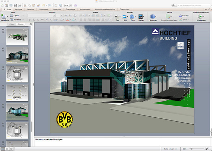Open the template gallery icon
This screenshot has width=212, height=151.
pyautogui.click(x=6, y=5)
